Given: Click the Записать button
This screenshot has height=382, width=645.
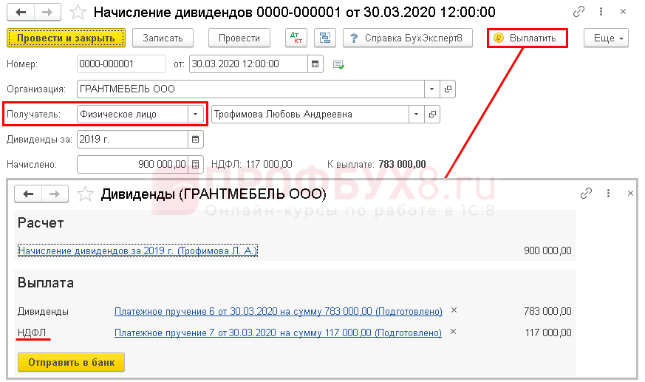Looking at the screenshot, I should tap(163, 38).
